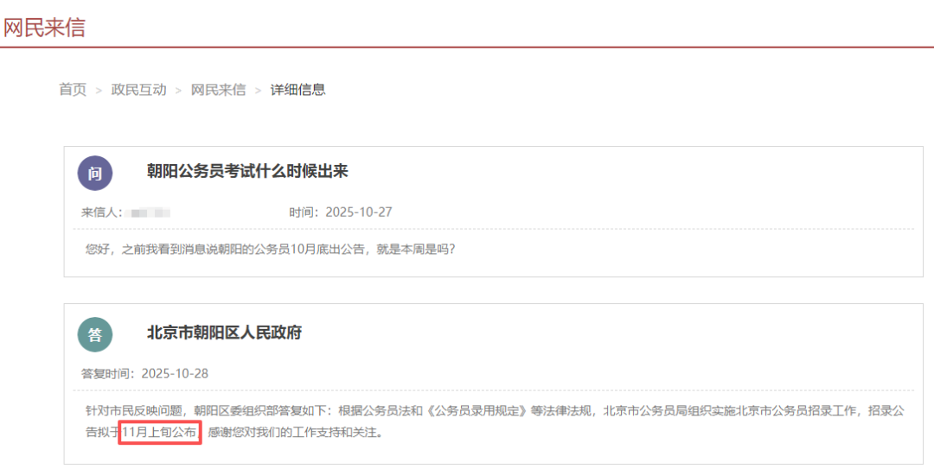Go to 网民来信 breadcrumb link
The height and width of the screenshot is (475, 934).
click(218, 90)
